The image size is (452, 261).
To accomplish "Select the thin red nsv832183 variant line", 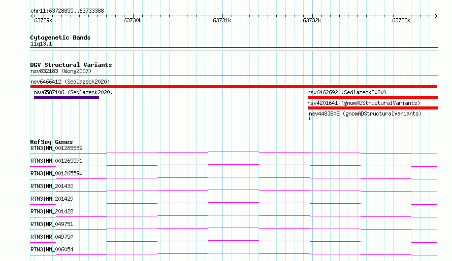I will (234, 76).
